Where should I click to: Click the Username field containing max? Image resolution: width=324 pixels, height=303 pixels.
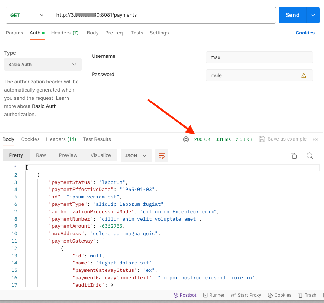(259, 57)
